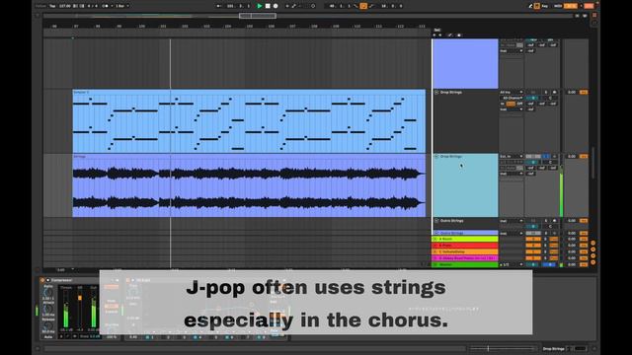Open the Master 1/2 output dropdown
Viewport: 632px width, 355px height.
click(512, 265)
